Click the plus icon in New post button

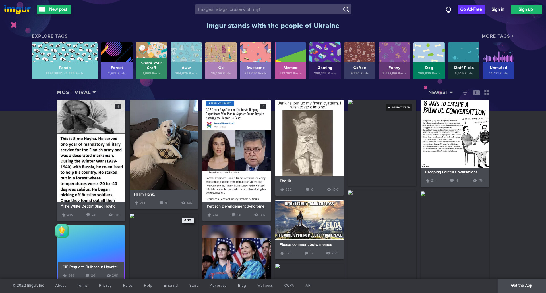coord(42,9)
